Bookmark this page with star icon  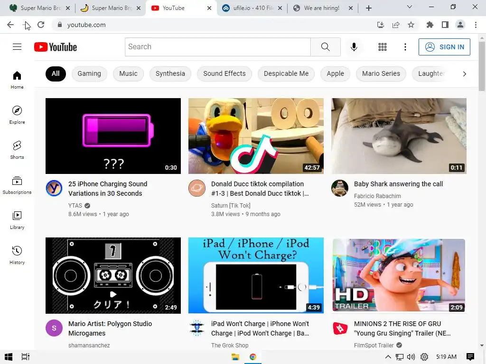[x=411, y=25]
